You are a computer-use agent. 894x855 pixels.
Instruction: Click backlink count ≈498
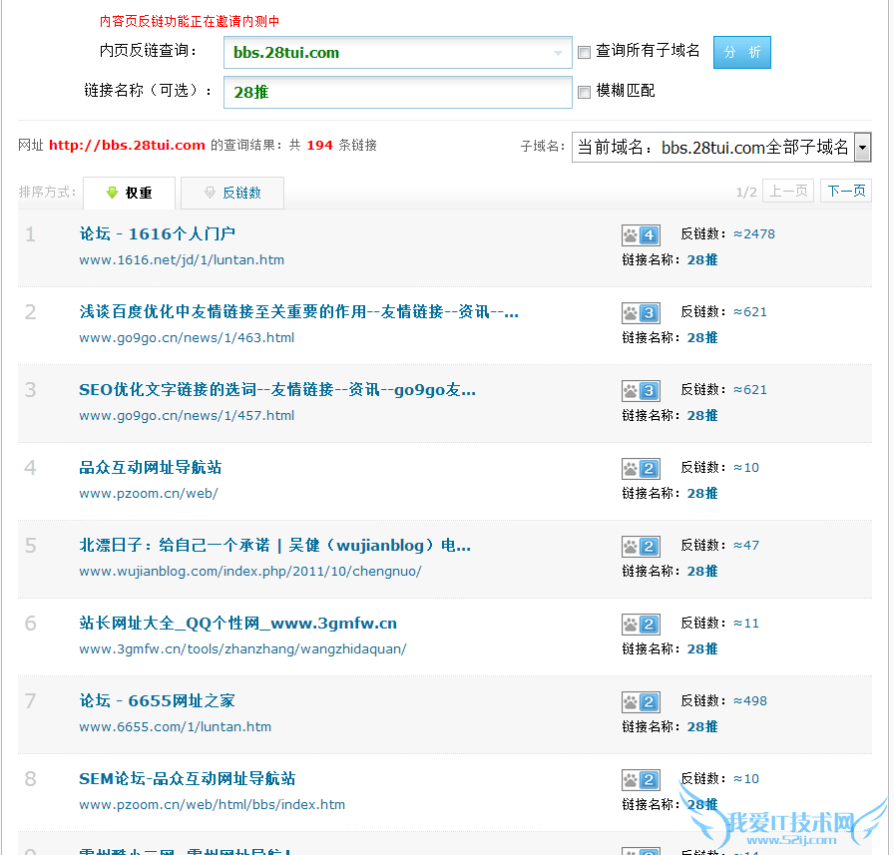[749, 701]
